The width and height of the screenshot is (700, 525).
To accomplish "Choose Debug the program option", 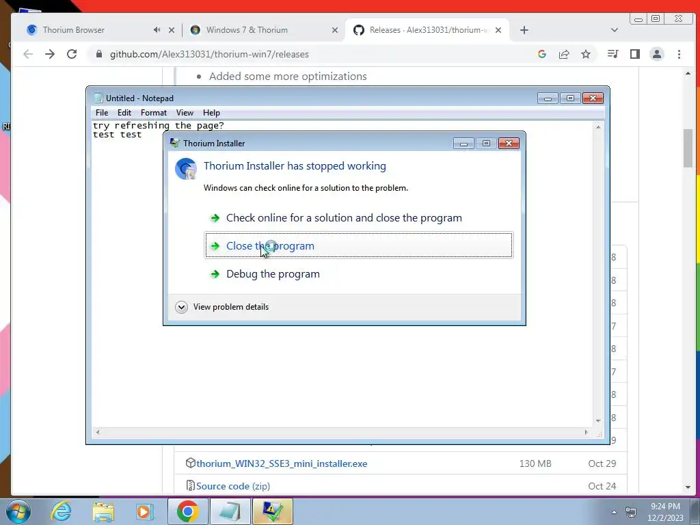I will click(x=273, y=273).
